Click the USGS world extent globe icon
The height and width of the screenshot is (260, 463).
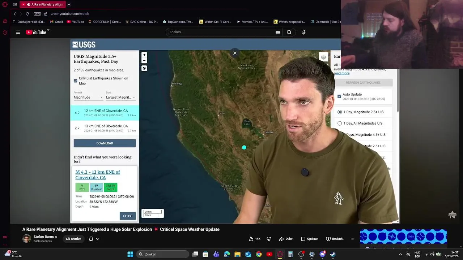[144, 68]
